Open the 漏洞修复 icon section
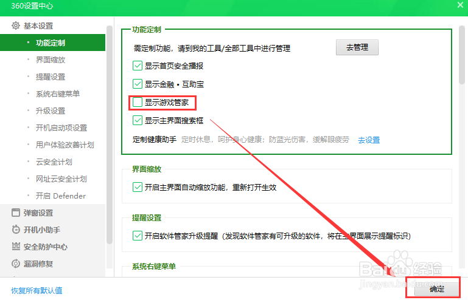Viewport: 468px width, 300px height. (32, 264)
